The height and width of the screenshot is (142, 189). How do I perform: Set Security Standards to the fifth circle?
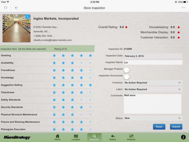pos(90,107)
